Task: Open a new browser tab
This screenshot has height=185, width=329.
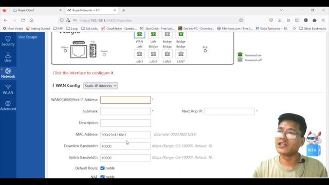Action: coord(123,10)
